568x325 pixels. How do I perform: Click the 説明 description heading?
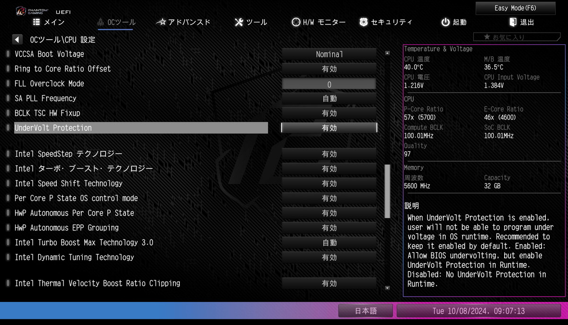click(x=411, y=206)
